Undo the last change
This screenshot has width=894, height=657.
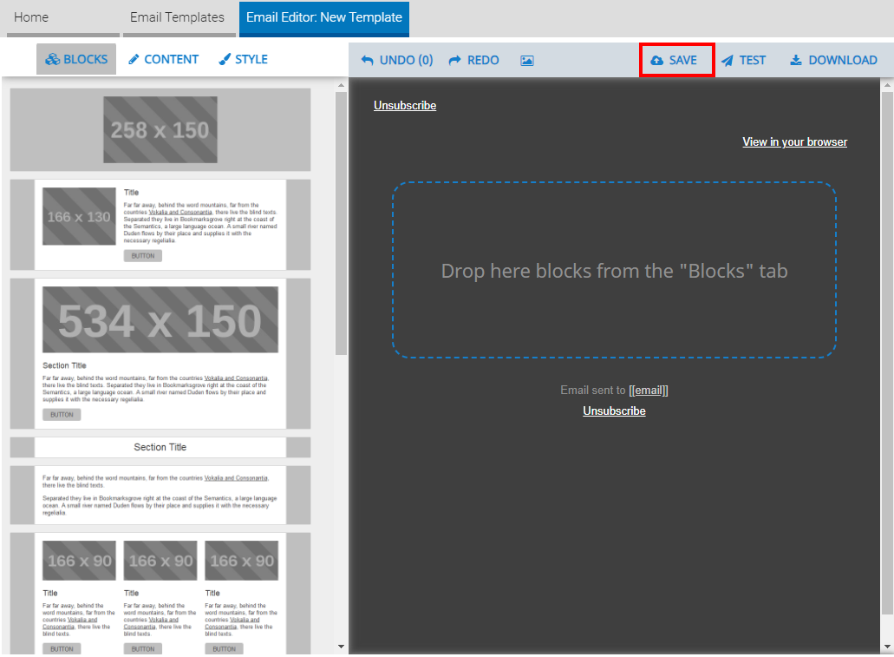[397, 61]
